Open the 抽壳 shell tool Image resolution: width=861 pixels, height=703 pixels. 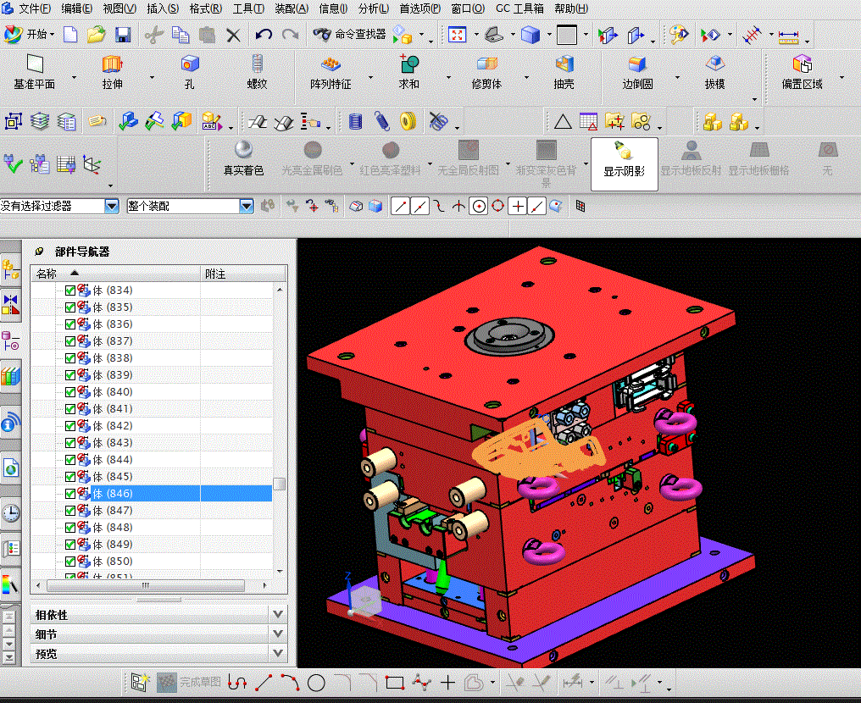(x=564, y=72)
